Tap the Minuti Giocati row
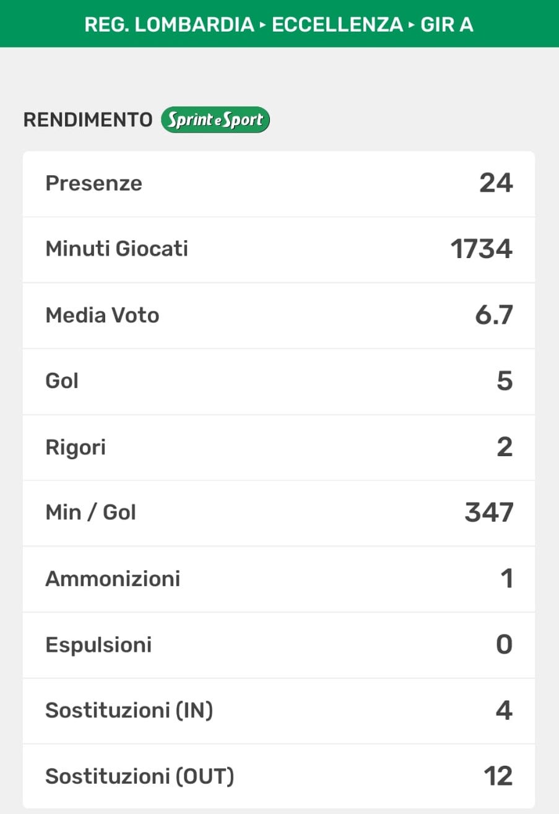This screenshot has width=559, height=814. pyautogui.click(x=279, y=249)
